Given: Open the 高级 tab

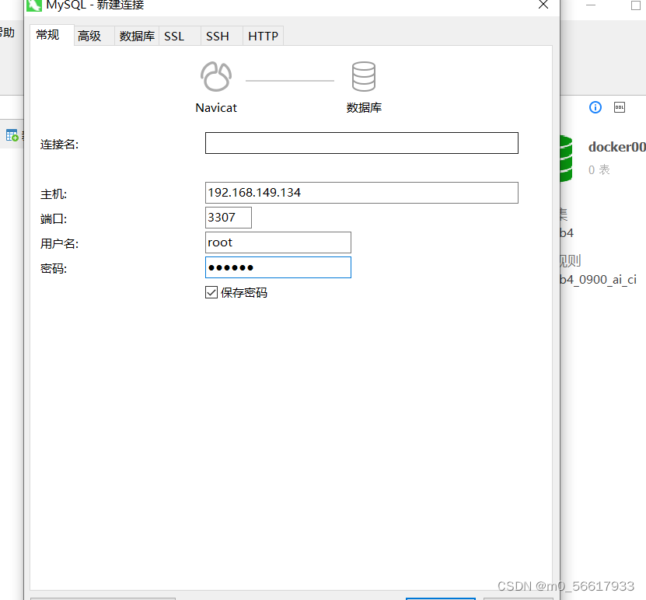Looking at the screenshot, I should (x=93, y=37).
